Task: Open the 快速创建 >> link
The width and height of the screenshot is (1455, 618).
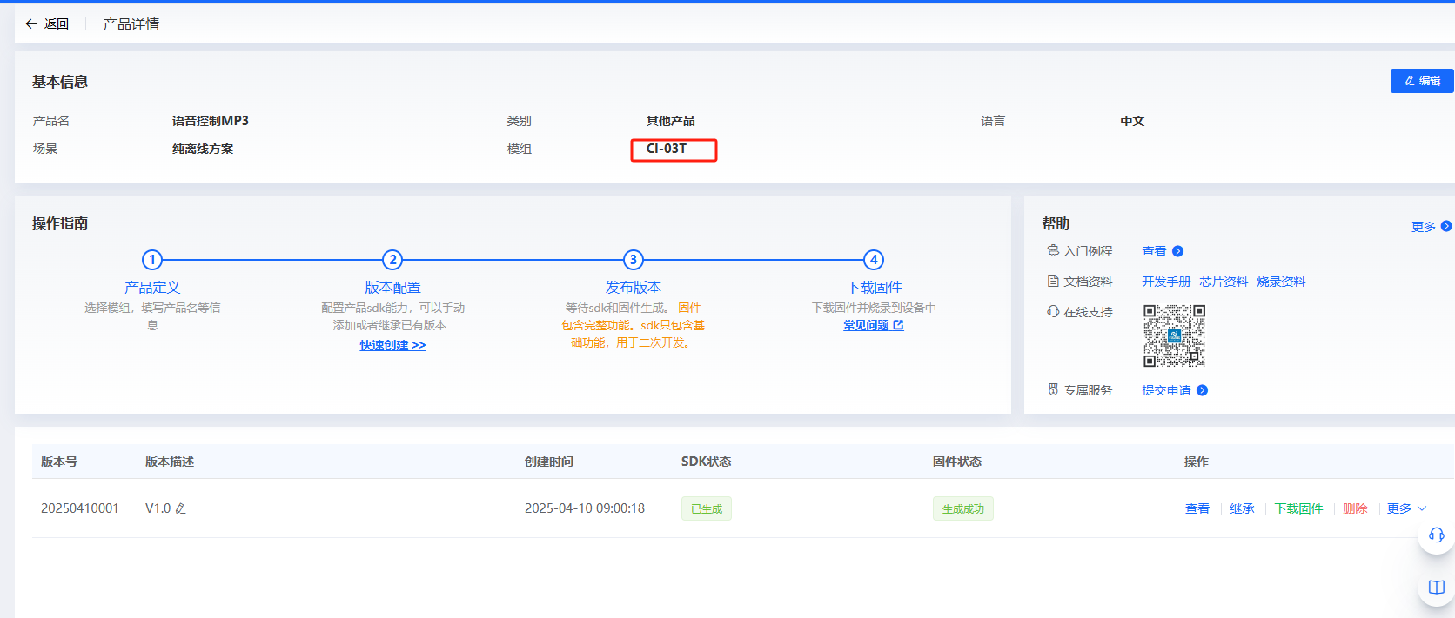Action: coord(392,345)
